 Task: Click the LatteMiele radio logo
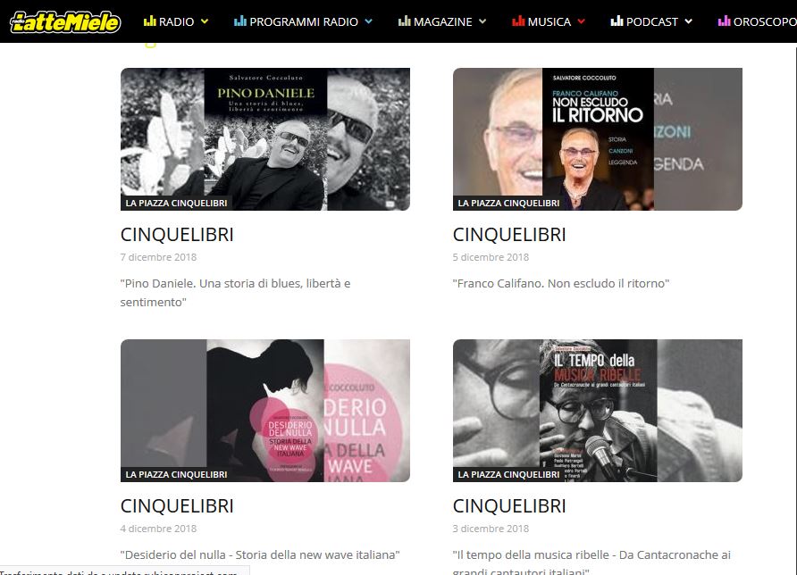coord(65,21)
